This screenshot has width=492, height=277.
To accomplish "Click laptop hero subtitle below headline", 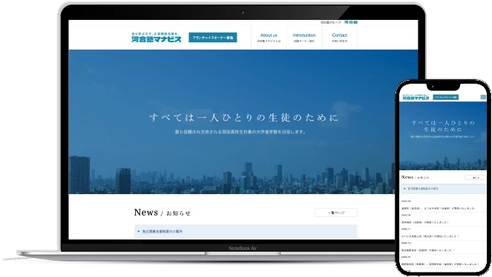I will (x=240, y=132).
